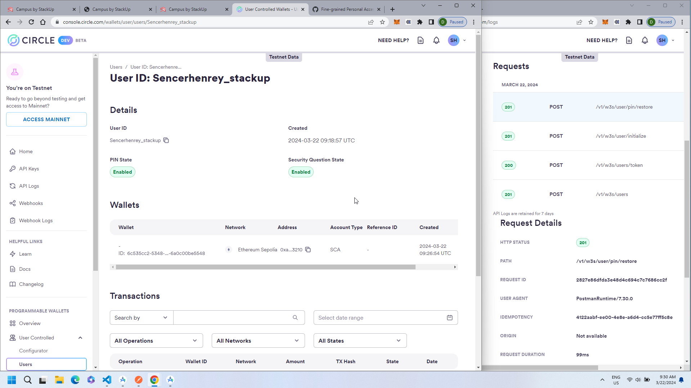Open calendar icon in date range field

[x=450, y=318]
